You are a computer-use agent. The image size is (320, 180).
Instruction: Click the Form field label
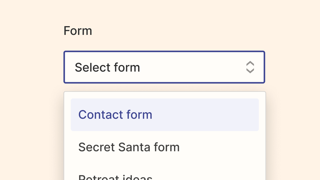(78, 31)
